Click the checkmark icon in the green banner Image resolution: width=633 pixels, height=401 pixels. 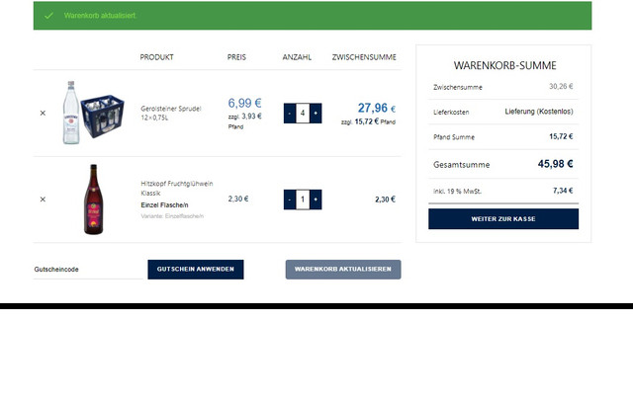pyautogui.click(x=48, y=16)
